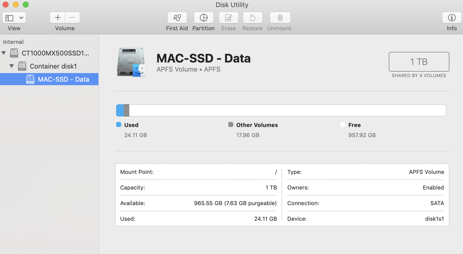Viewport: 463px width, 254px height.
Task: Zoom window with green button
Action: [x=26, y=5]
